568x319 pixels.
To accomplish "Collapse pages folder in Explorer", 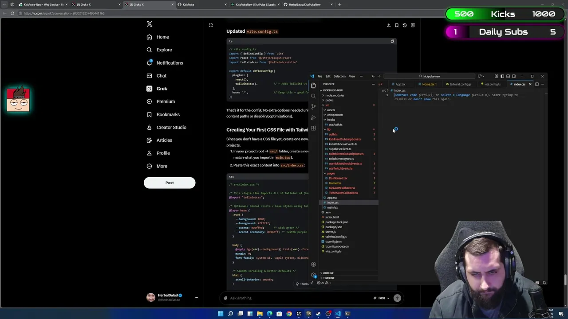I will pyautogui.click(x=331, y=173).
